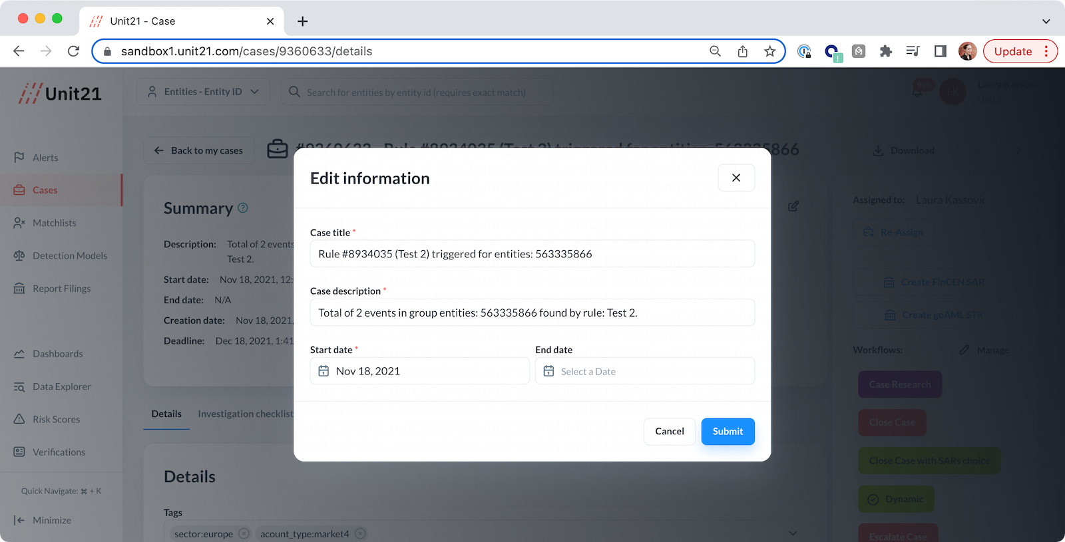Remove the sector:europe tag

point(244,533)
